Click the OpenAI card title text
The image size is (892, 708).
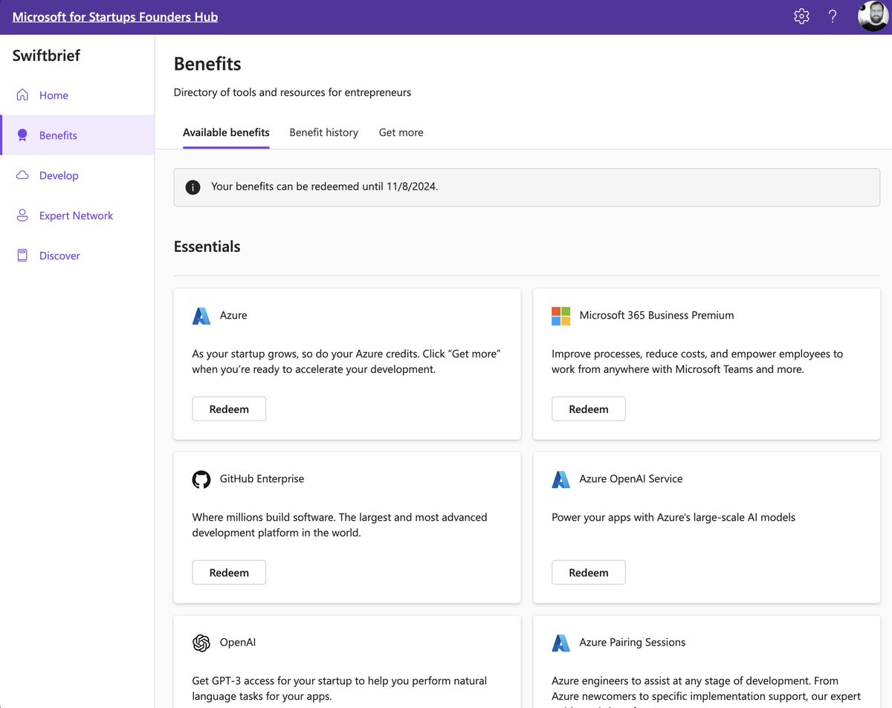coord(238,642)
